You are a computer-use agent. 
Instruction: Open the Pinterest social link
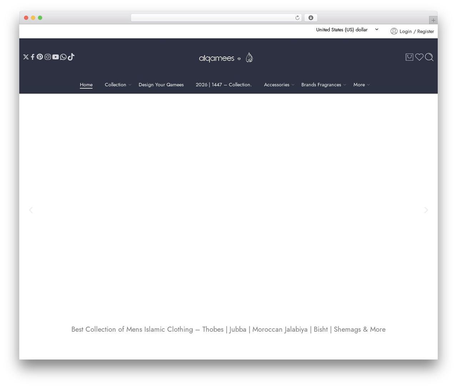tap(40, 57)
